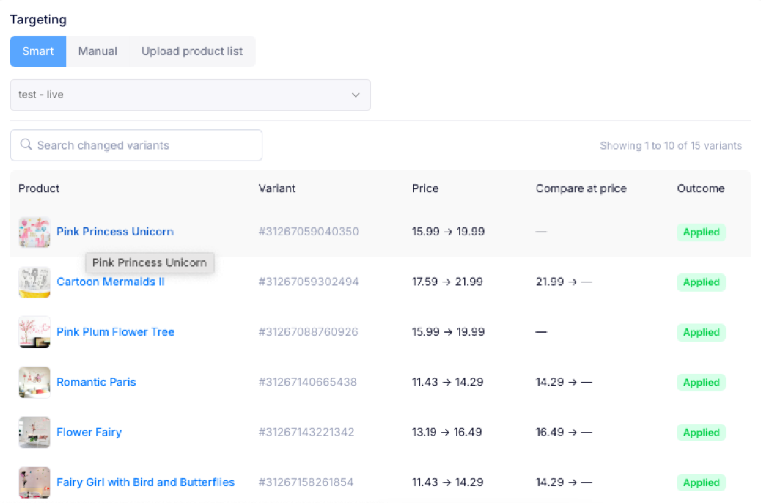Click Applied badge for Romantic Paris
The width and height of the screenshot is (761, 503).
click(x=702, y=383)
